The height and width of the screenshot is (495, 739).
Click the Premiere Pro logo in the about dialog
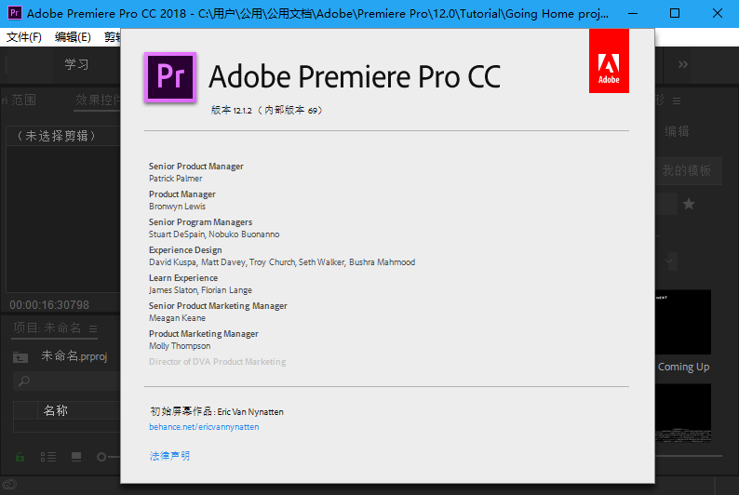point(170,77)
